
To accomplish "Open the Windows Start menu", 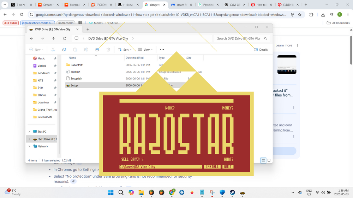I will (x=111, y=193).
